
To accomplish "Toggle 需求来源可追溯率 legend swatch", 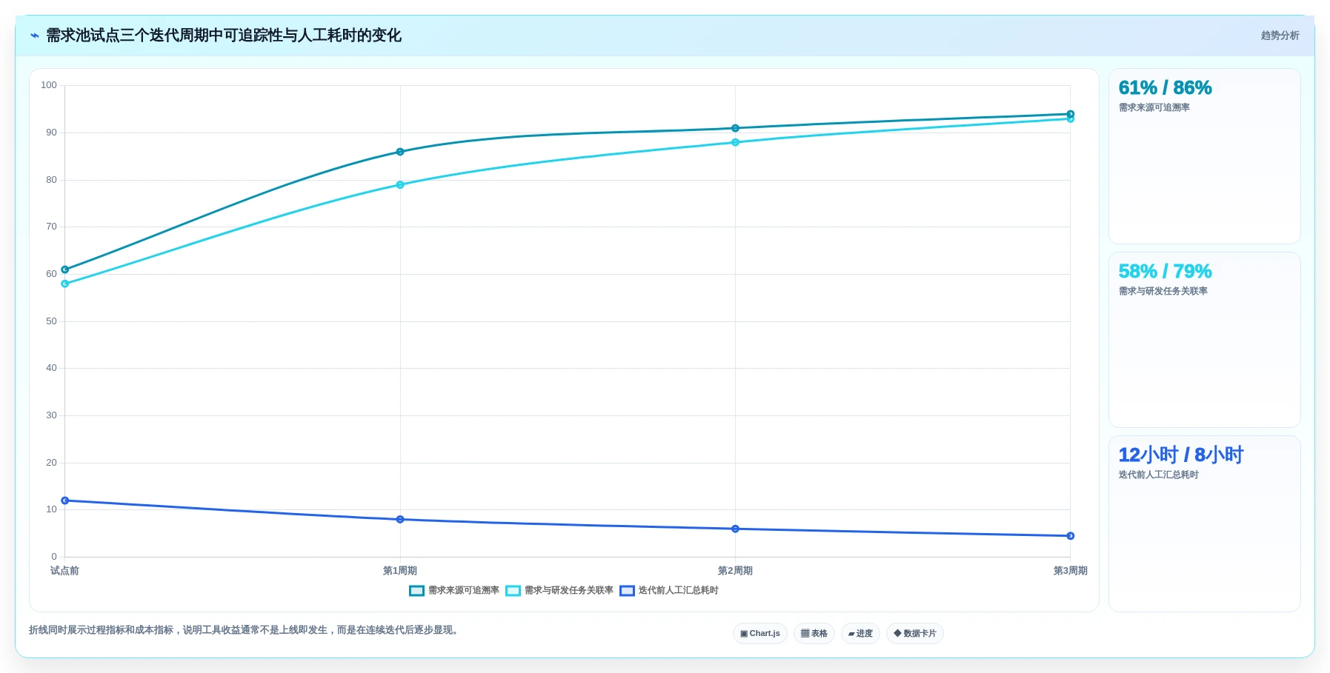I will [x=416, y=591].
